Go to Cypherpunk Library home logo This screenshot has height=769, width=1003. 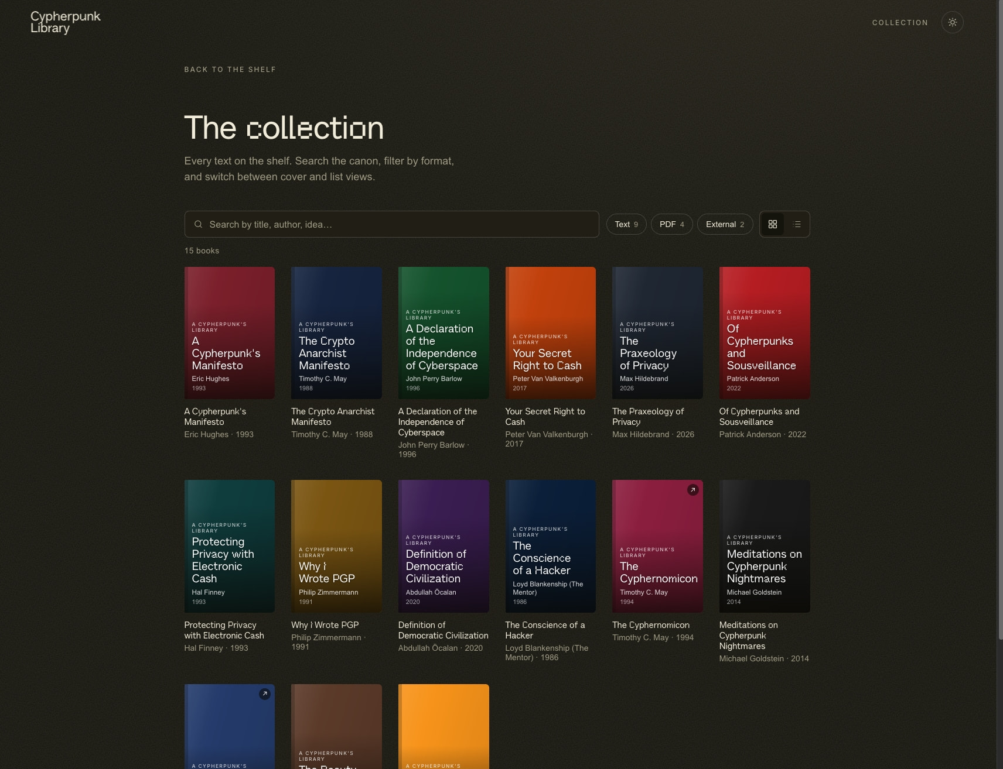[x=65, y=22]
